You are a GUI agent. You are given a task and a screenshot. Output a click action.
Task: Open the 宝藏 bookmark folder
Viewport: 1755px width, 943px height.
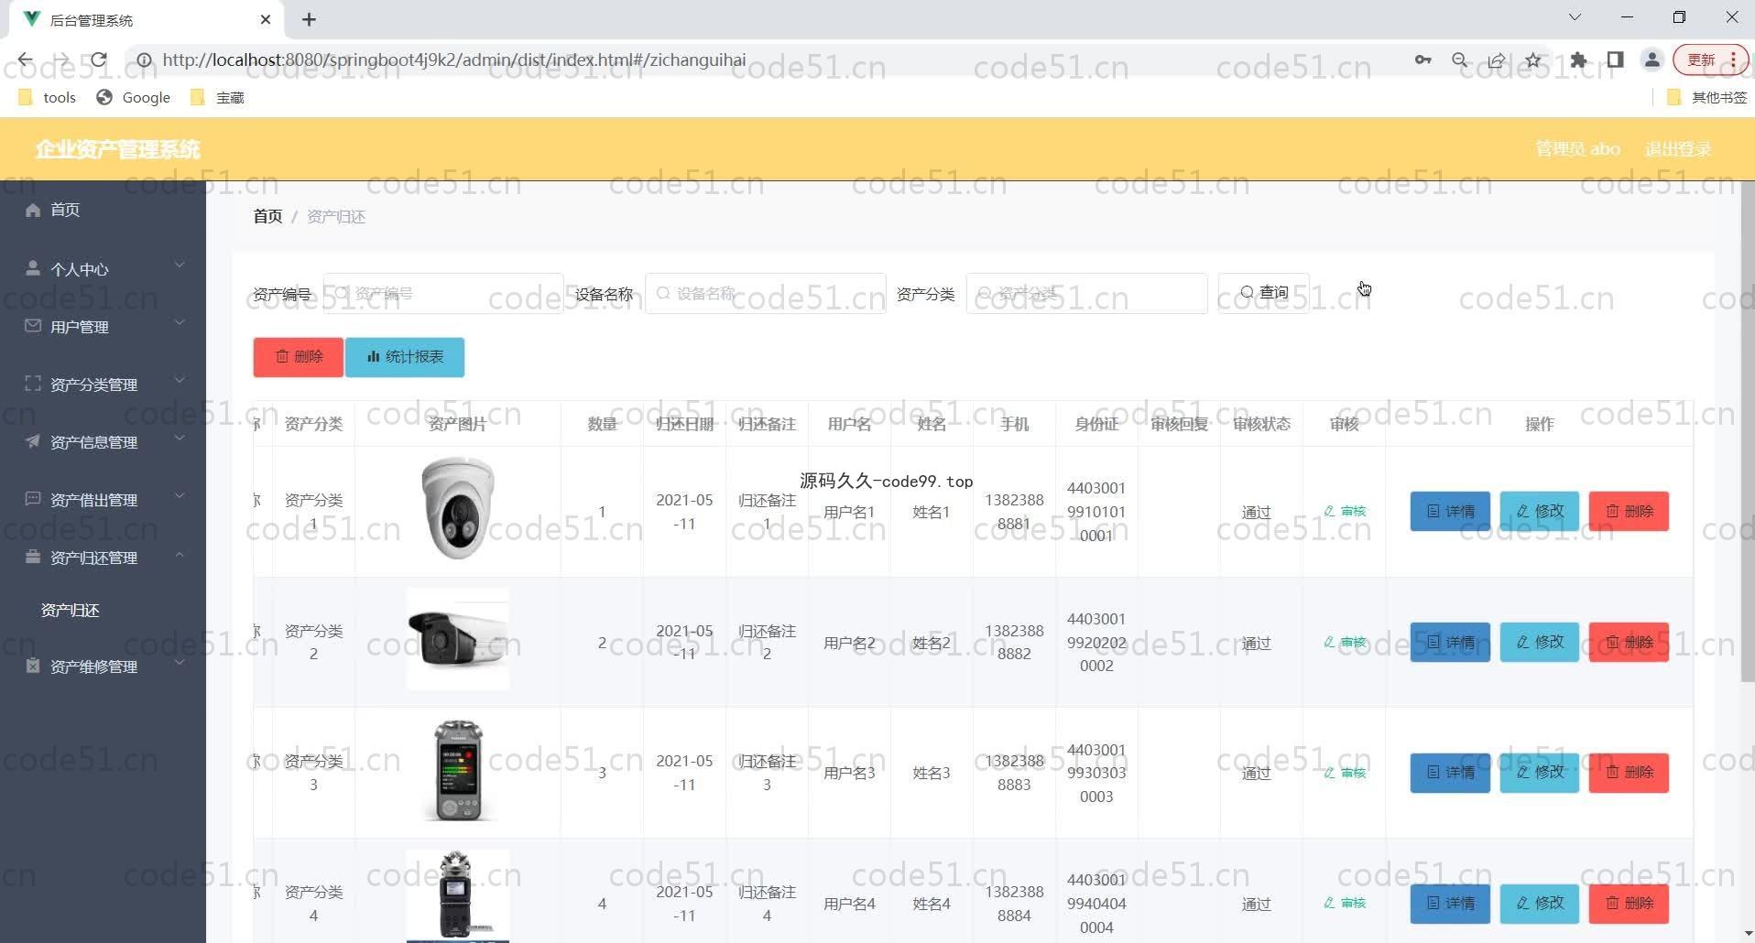coord(217,97)
